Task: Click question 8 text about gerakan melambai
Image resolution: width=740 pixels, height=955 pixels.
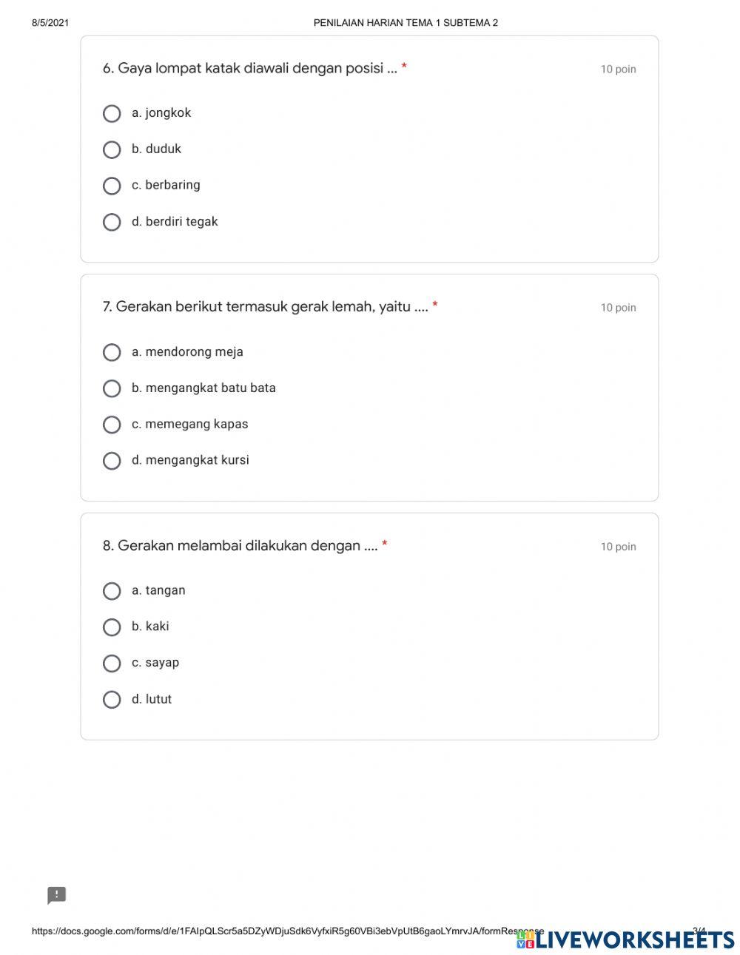Action: [x=240, y=546]
